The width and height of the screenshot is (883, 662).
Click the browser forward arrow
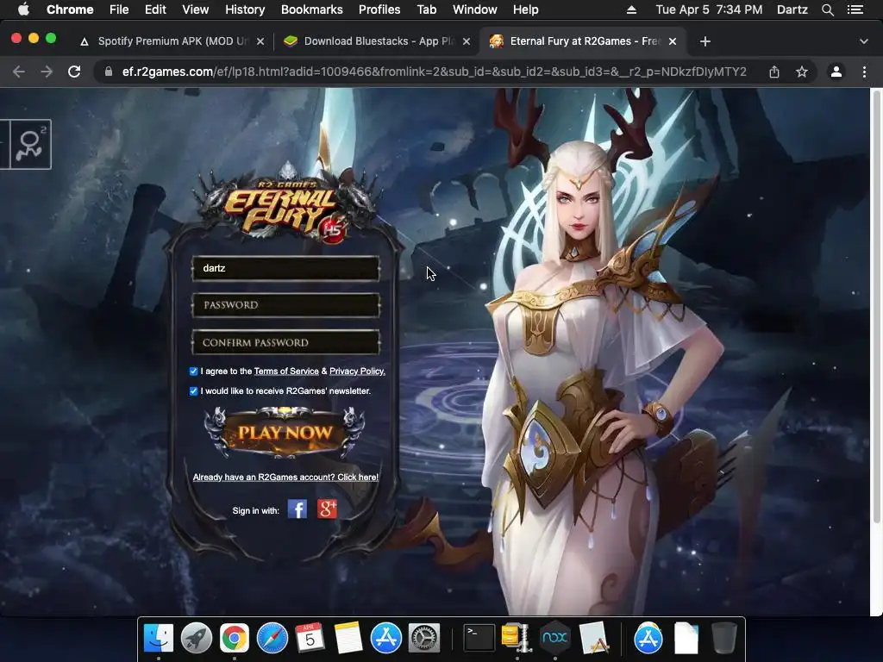pos(47,72)
